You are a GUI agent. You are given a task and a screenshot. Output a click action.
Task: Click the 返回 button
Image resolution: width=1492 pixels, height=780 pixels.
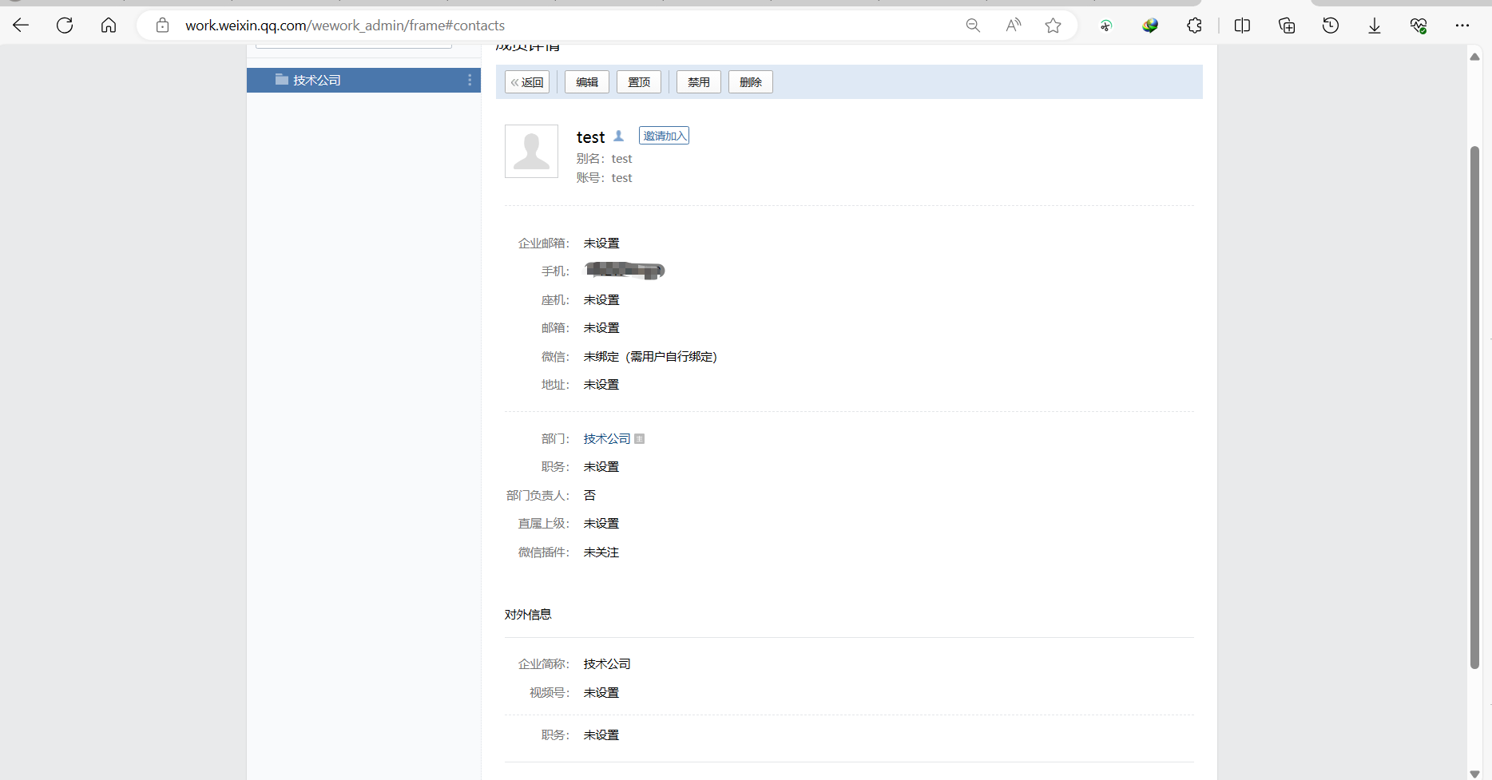[527, 82]
